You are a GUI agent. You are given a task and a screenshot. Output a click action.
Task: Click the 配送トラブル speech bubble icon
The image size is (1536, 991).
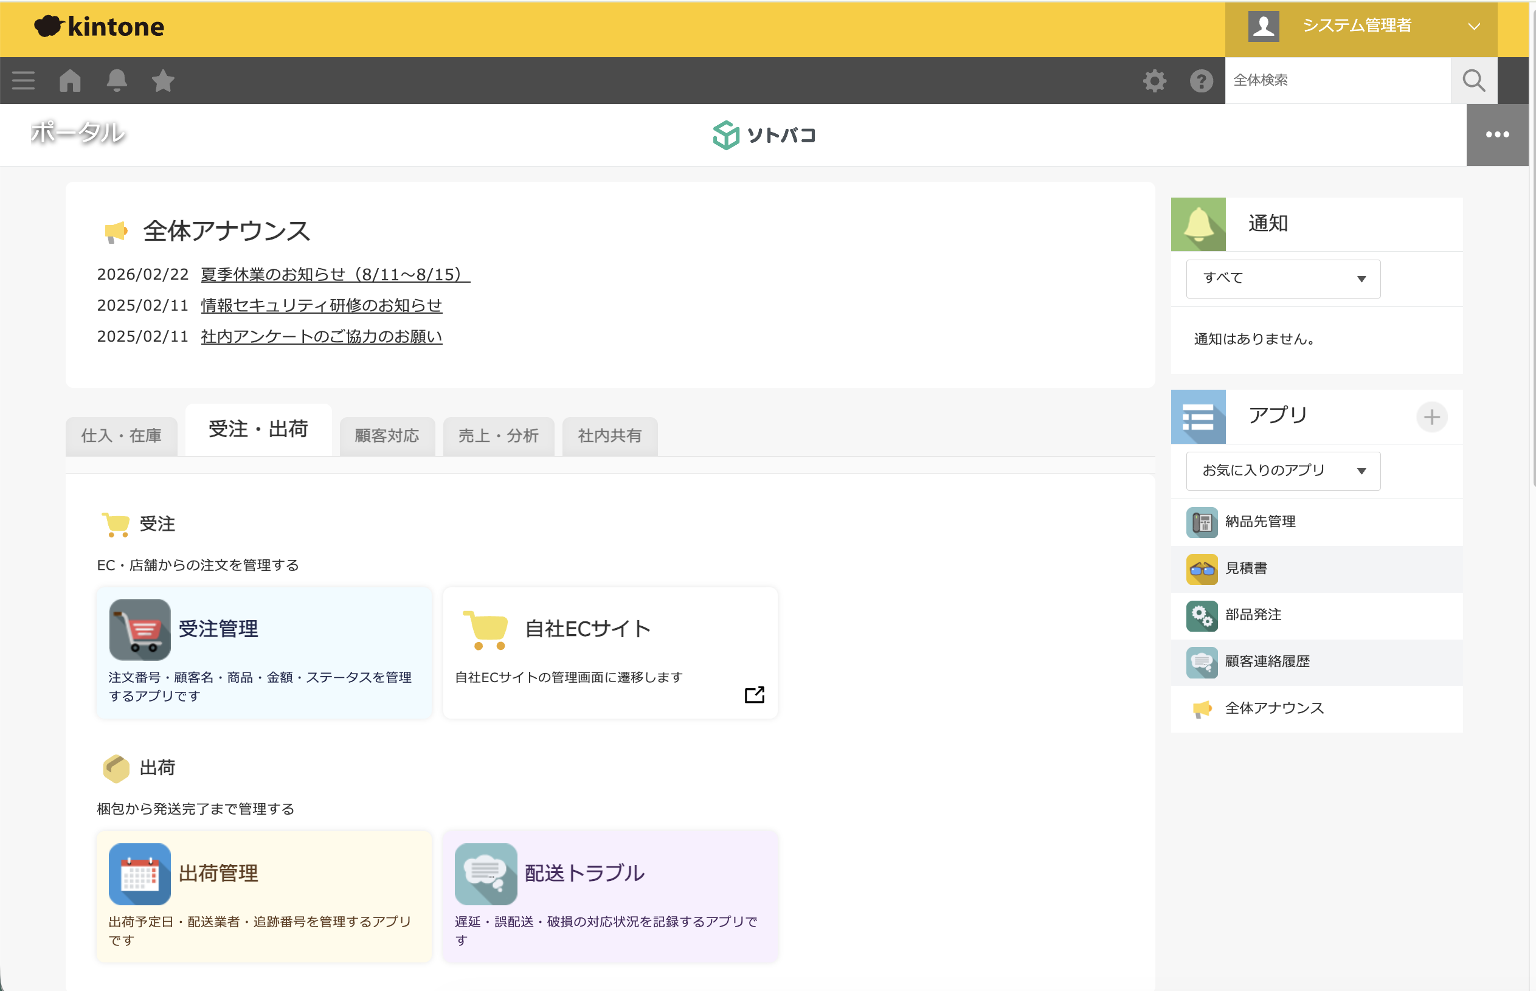(486, 874)
